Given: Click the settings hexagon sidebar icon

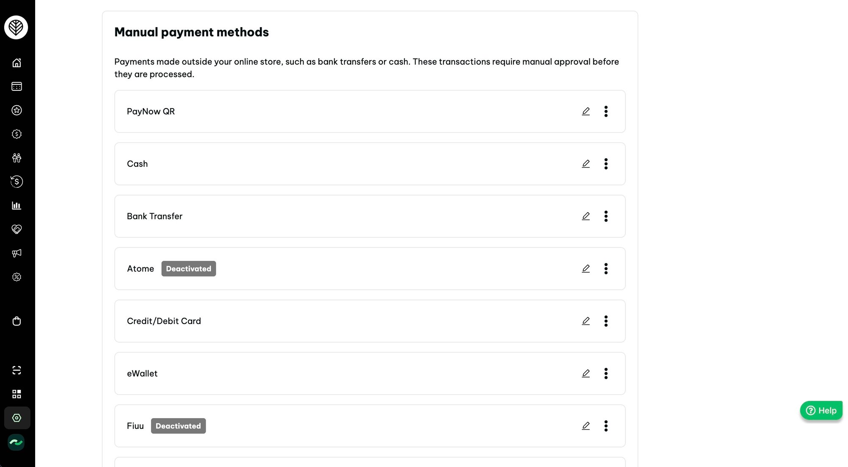Looking at the screenshot, I should click(x=17, y=418).
